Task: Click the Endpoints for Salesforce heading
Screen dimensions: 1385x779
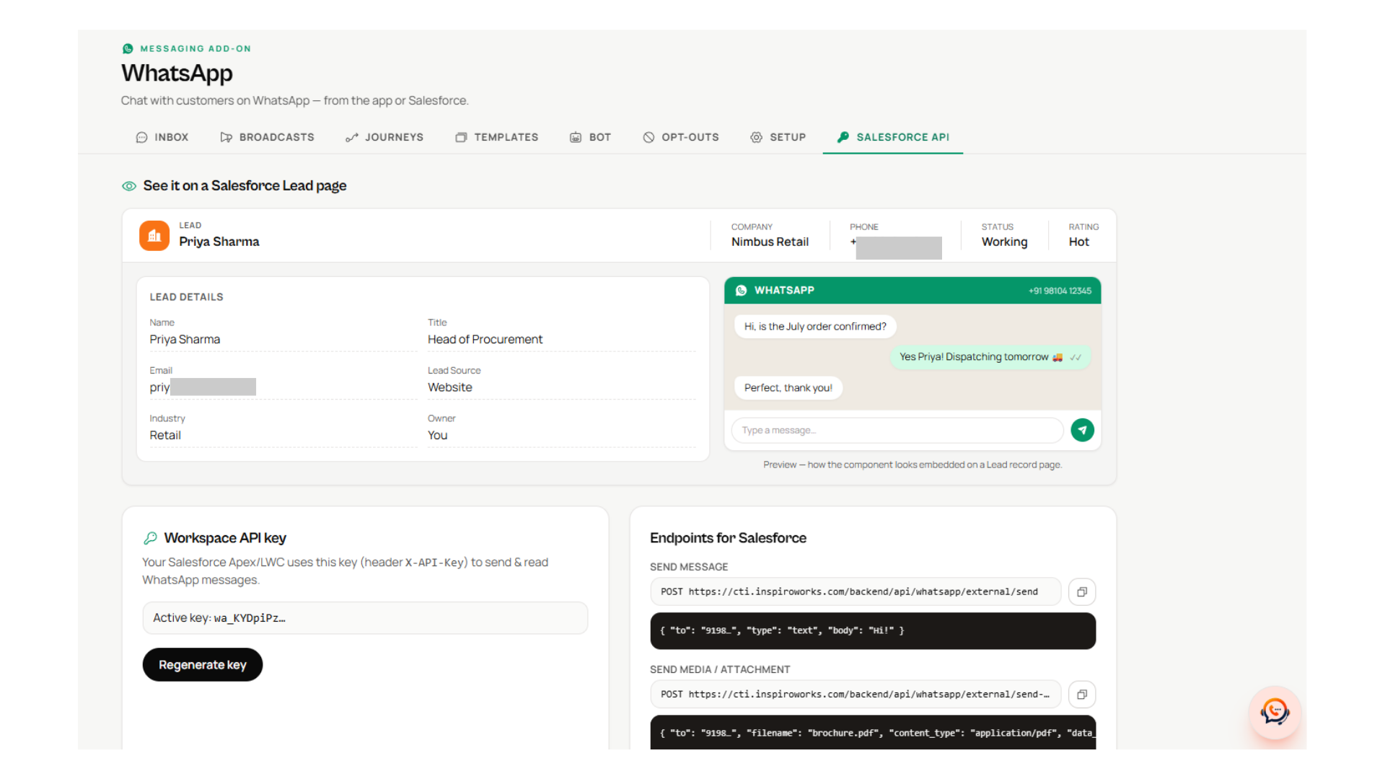Action: pos(728,538)
